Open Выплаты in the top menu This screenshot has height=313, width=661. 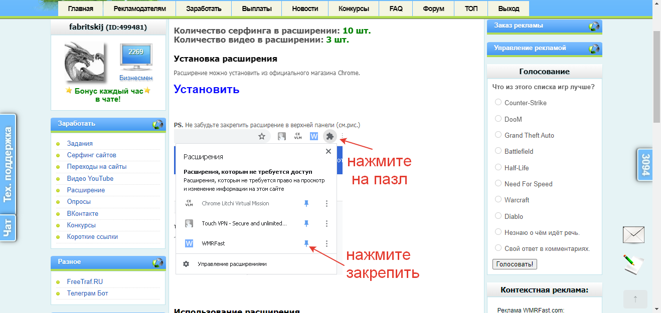pos(257,9)
